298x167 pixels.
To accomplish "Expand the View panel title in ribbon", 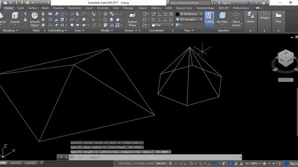I will point(189,31).
